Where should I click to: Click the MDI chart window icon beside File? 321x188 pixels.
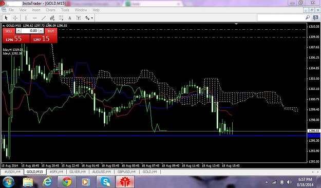4,10
